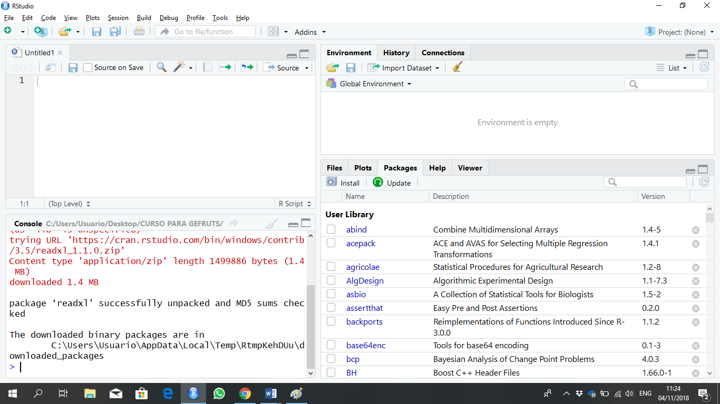Clear the console with the broom icon
Viewport: 720px width, 404px height.
pos(272,224)
